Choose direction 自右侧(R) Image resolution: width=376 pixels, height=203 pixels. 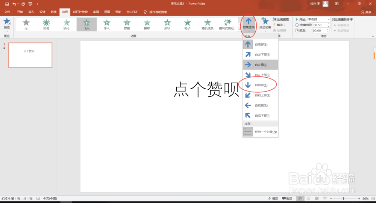coord(261,105)
